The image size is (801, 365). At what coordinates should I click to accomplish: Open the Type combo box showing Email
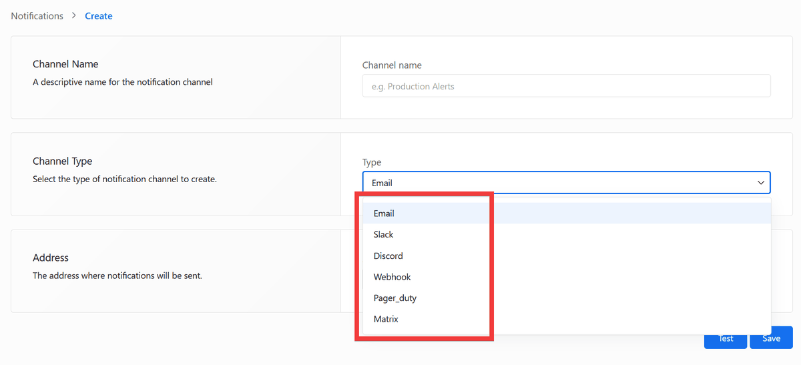554,183
